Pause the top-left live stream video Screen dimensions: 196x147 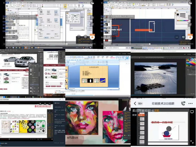4,44
